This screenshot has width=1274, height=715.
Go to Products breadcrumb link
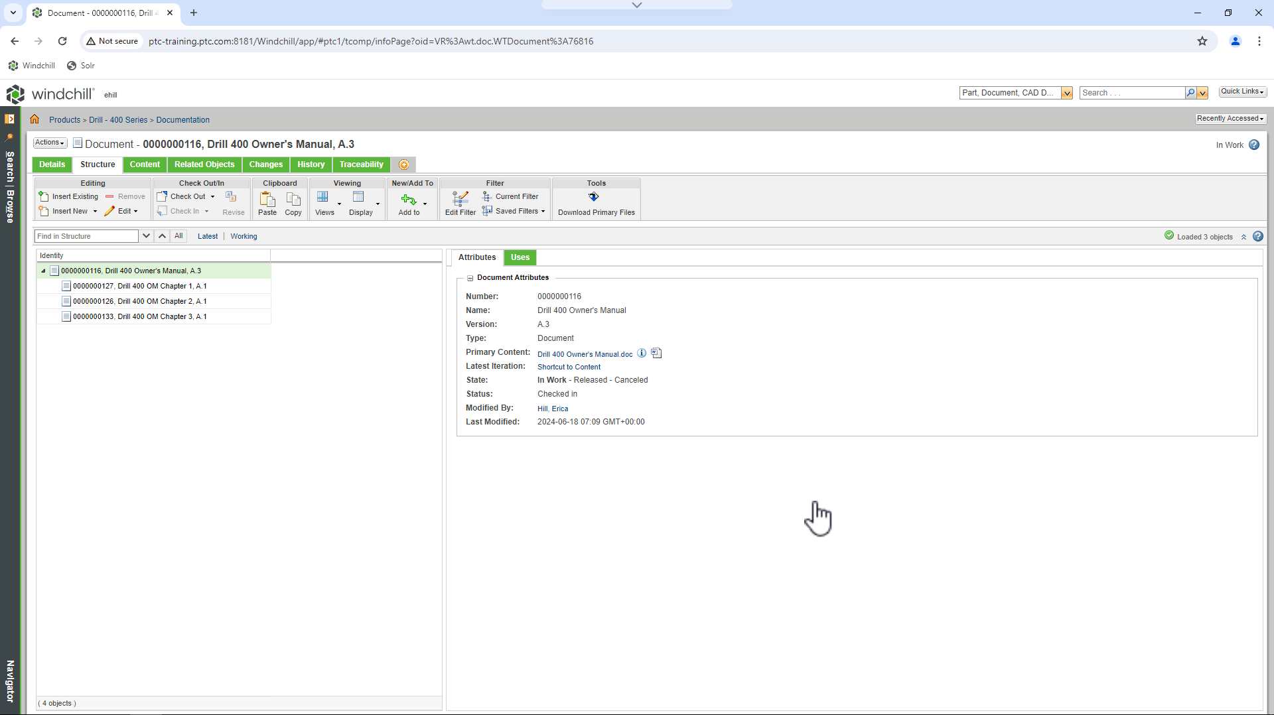(64, 120)
